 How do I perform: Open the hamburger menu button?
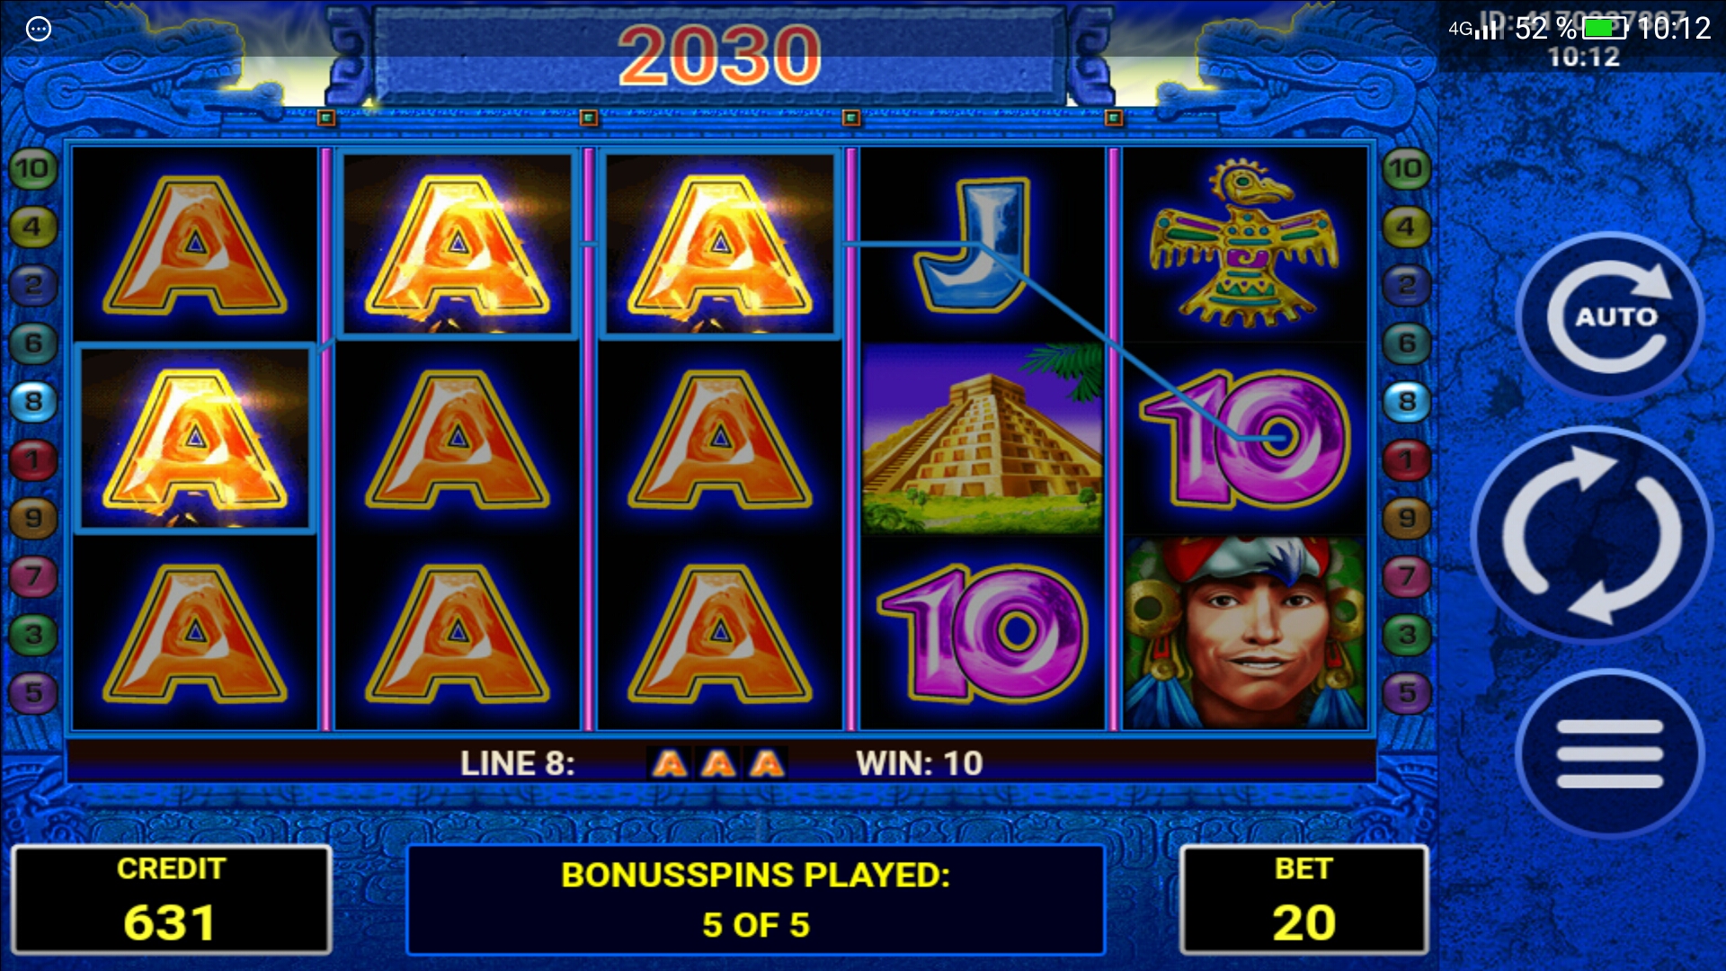[x=1609, y=753]
